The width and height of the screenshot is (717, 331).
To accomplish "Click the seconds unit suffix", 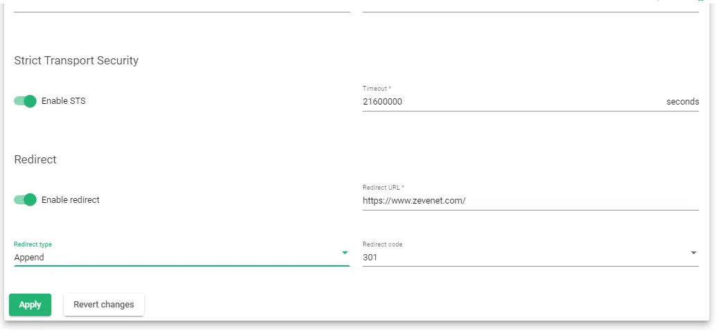I will (x=682, y=102).
